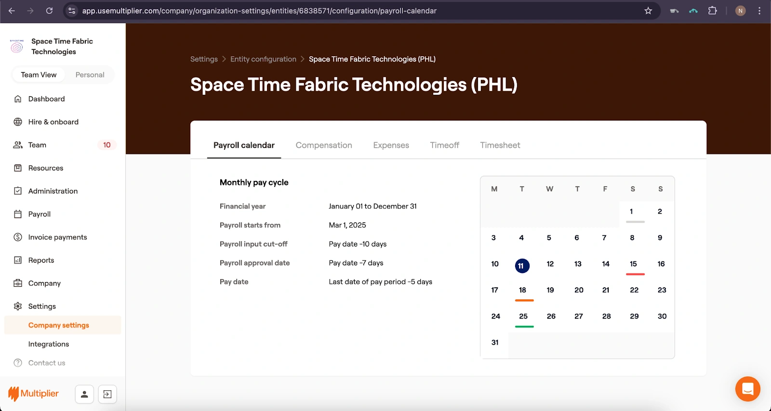Image resolution: width=771 pixels, height=411 pixels.
Task: Click the Settings gear icon
Action: click(18, 306)
